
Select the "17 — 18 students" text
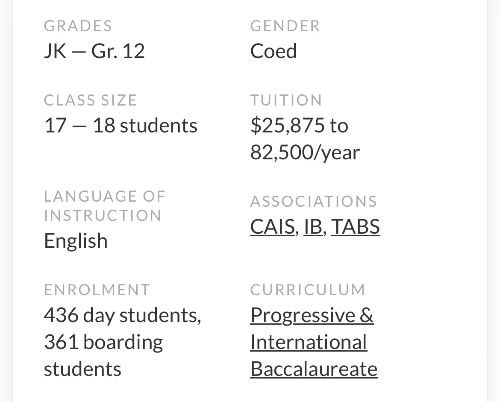[x=121, y=126]
